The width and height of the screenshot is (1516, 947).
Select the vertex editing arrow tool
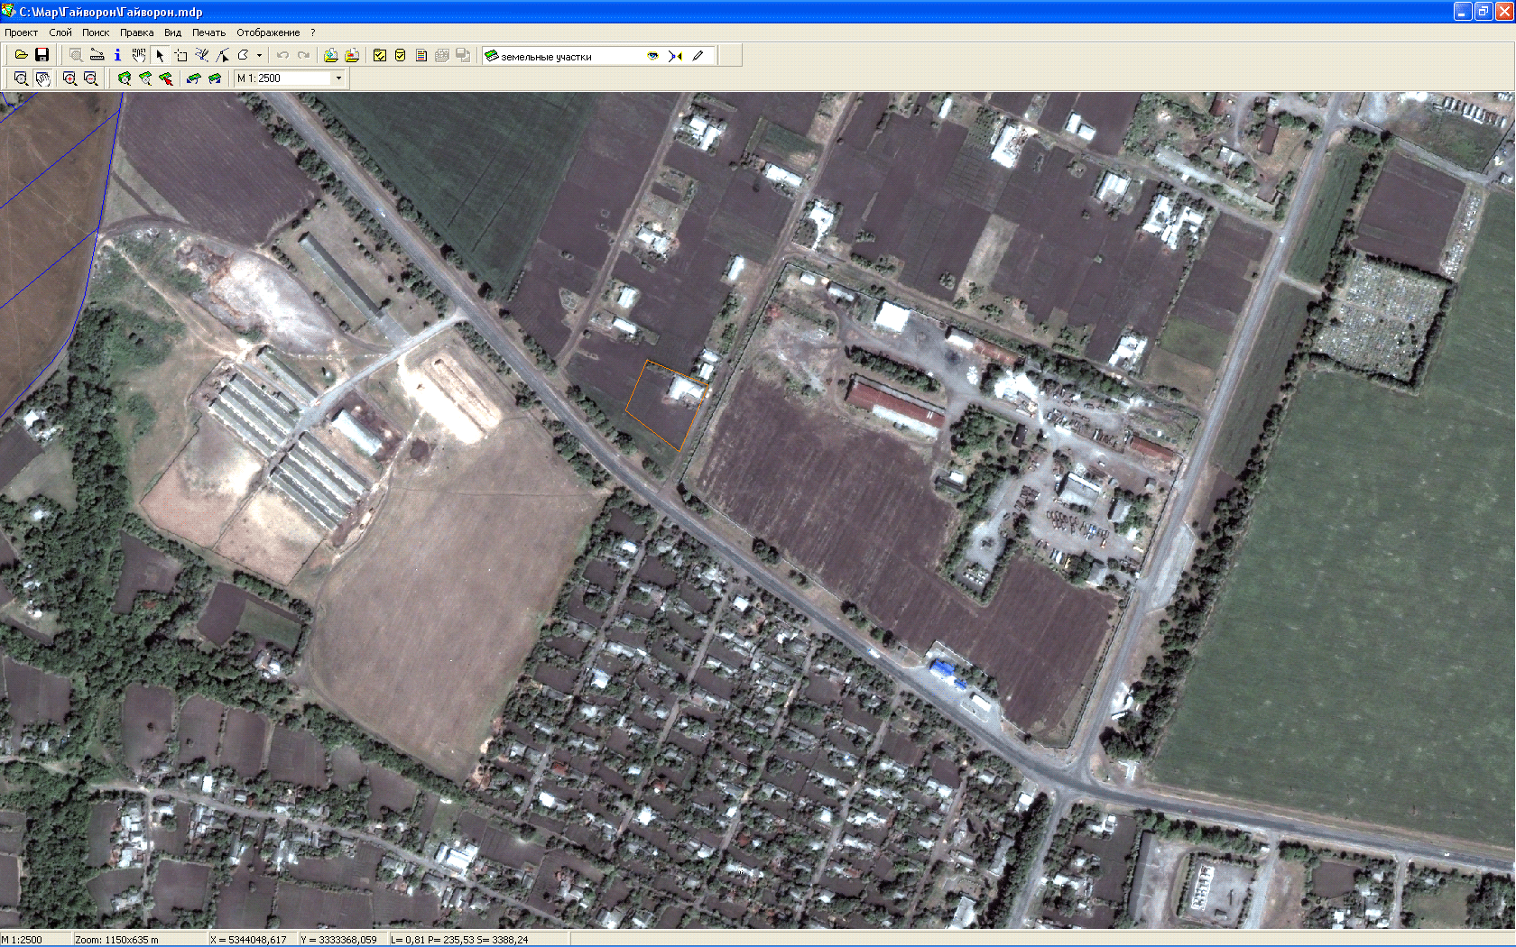pos(222,55)
